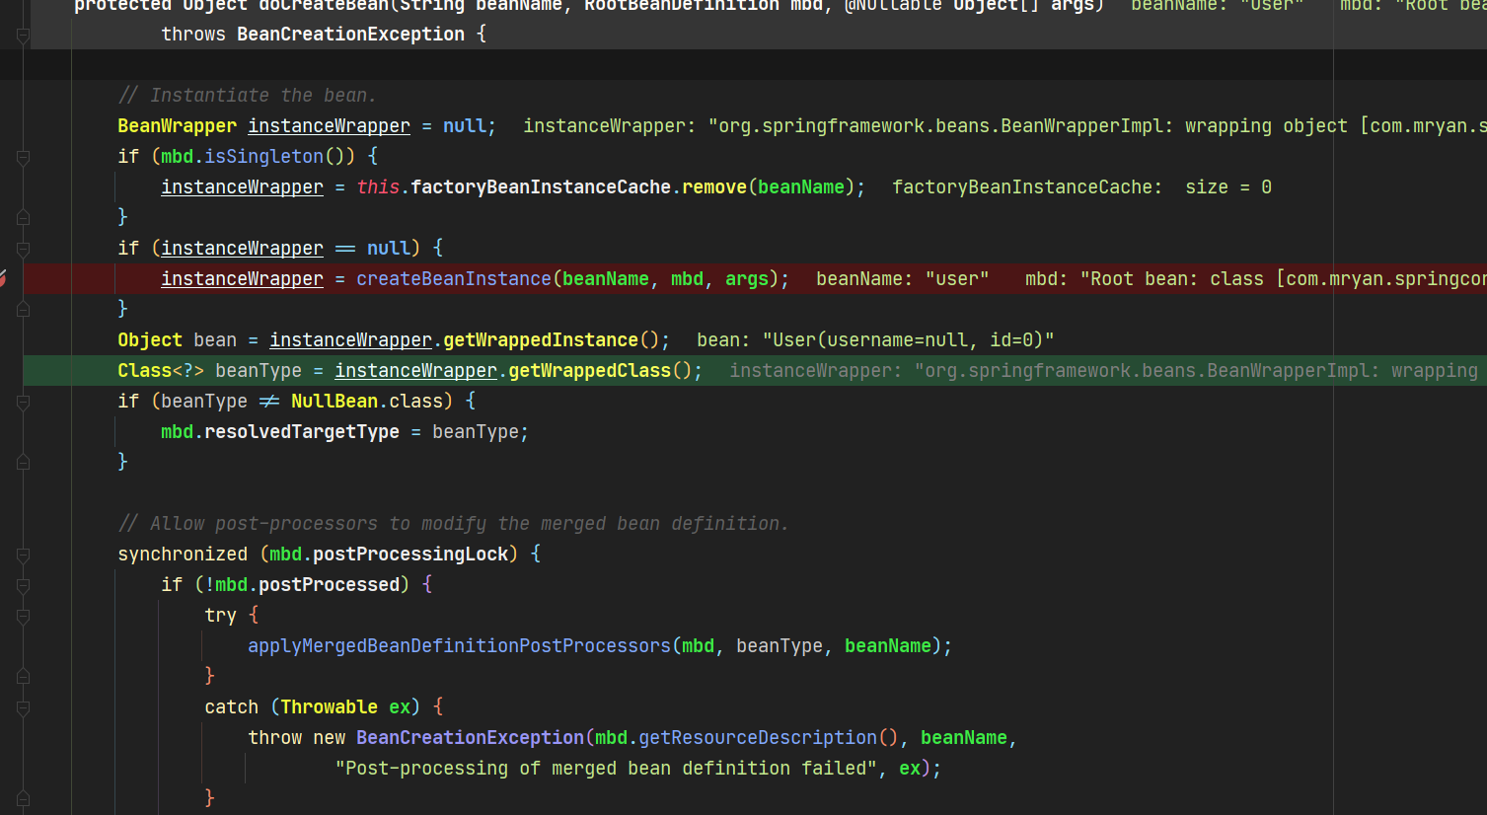Click fold end marker below factoryBeanInstanceCache.remove line
Viewport: 1487px width, 815px height.
coord(23,217)
